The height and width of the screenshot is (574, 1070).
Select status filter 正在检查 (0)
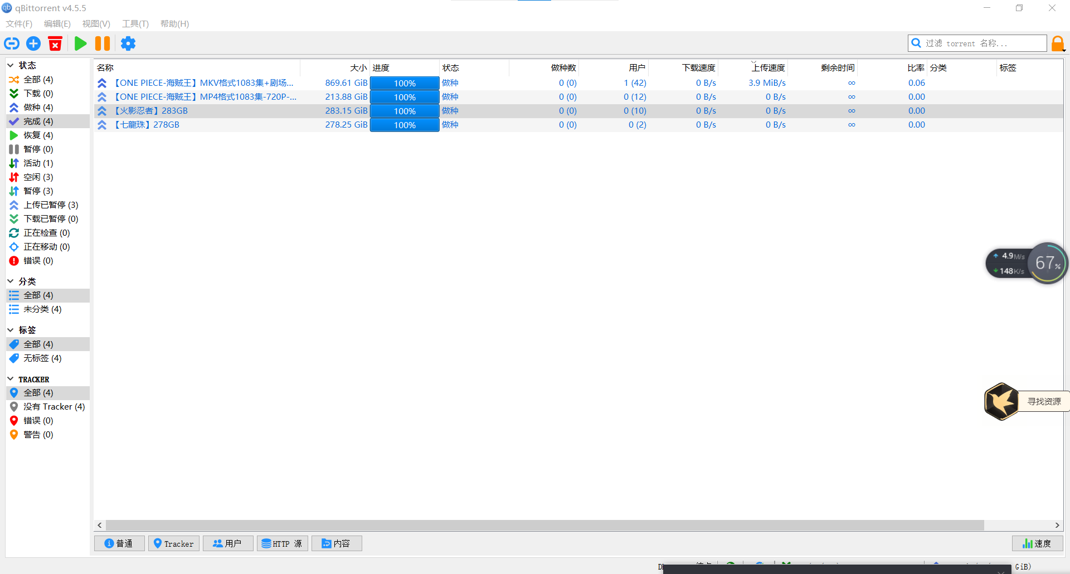(x=48, y=232)
